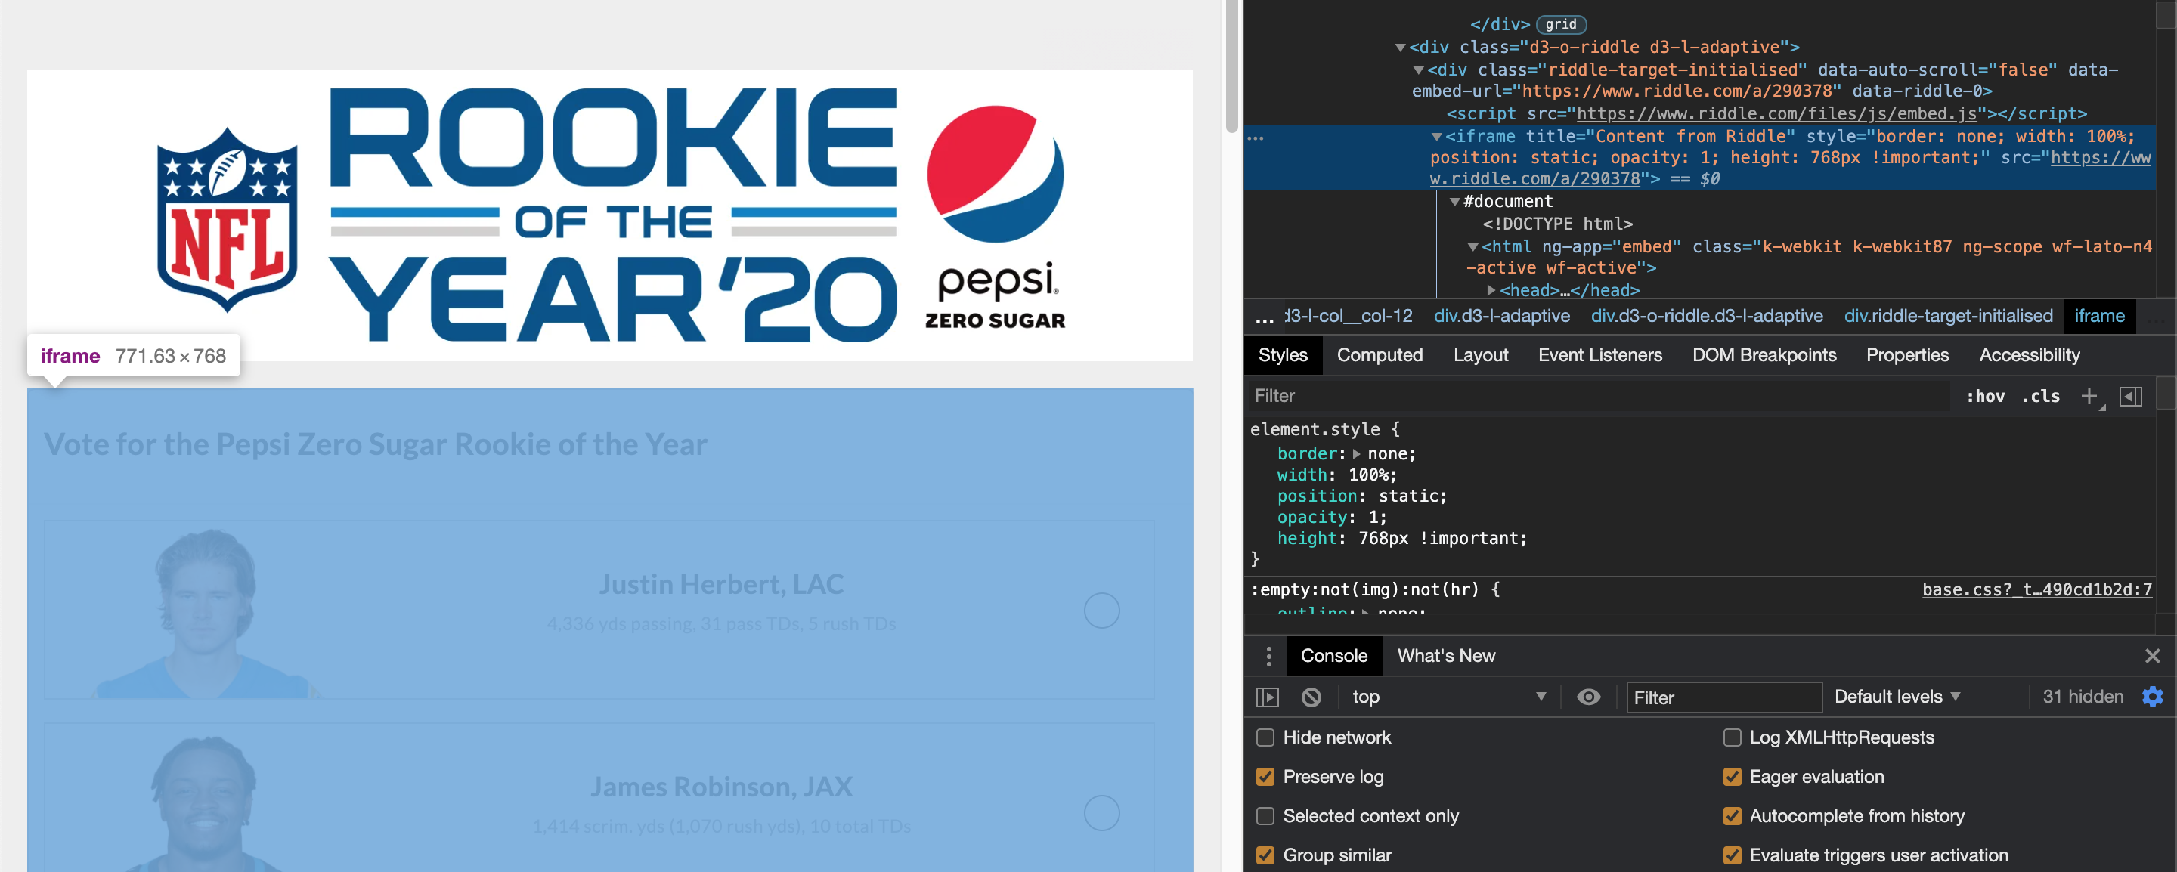Open the DOM Breakpoints tab
Image resolution: width=2177 pixels, height=872 pixels.
(1764, 356)
